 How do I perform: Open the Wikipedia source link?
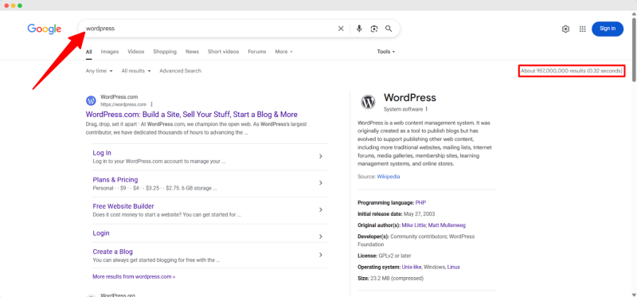(389, 177)
